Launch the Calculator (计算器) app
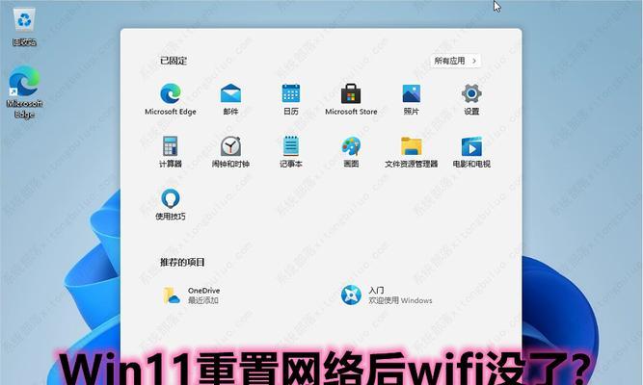This screenshot has width=643, height=385. pos(171,151)
